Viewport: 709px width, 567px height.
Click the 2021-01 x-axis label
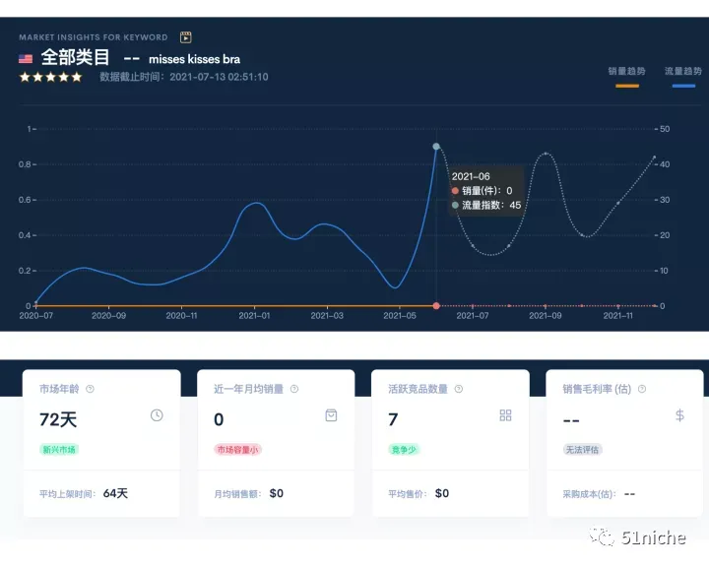point(254,316)
